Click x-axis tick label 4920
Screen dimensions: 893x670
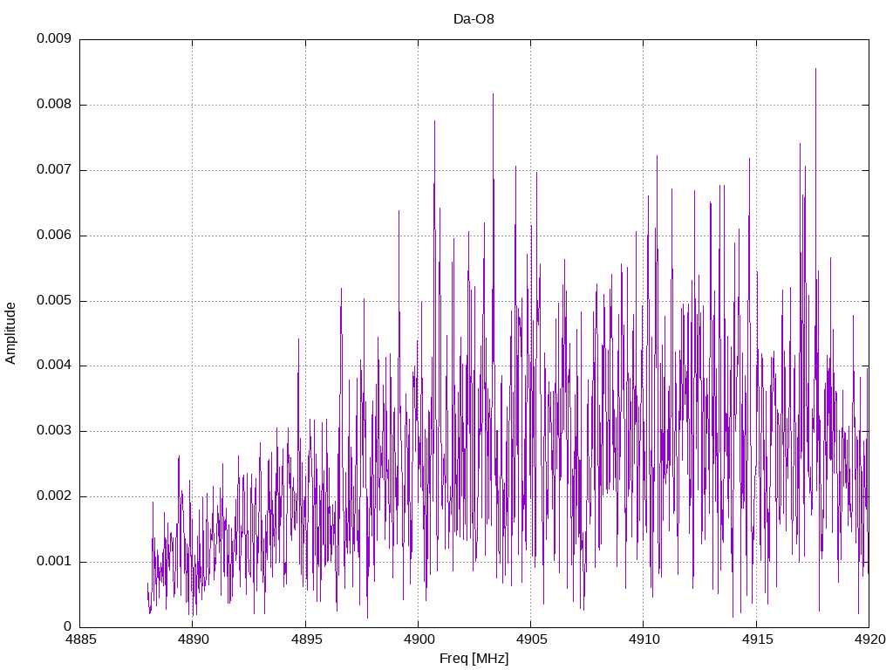(869, 639)
